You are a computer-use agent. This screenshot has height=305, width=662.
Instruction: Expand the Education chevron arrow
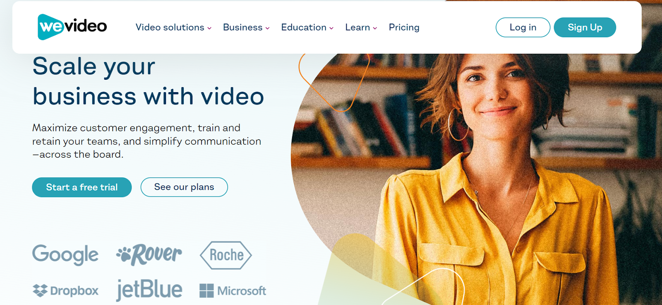coord(331,28)
